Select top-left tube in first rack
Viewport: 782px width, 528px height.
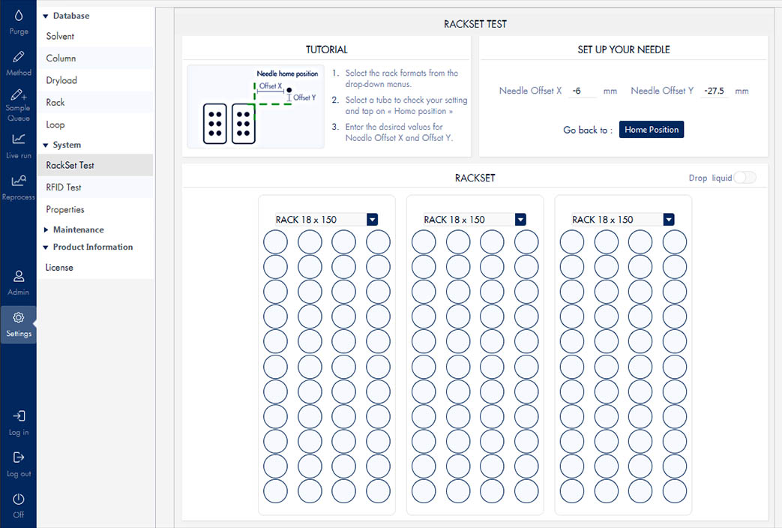(275, 242)
